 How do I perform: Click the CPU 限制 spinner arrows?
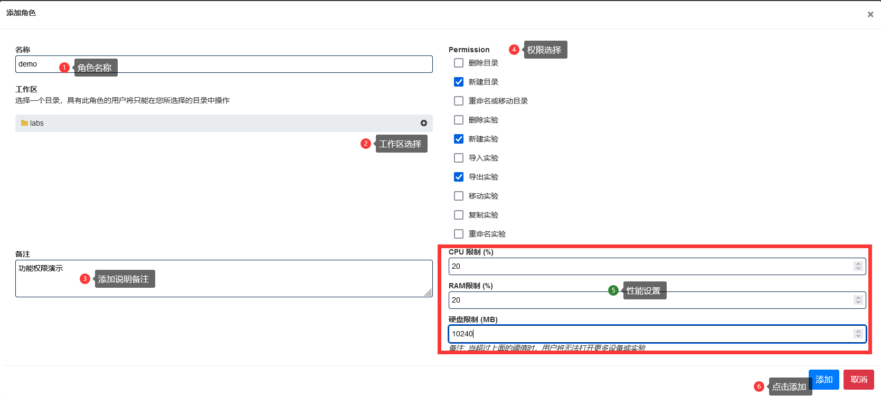click(858, 266)
